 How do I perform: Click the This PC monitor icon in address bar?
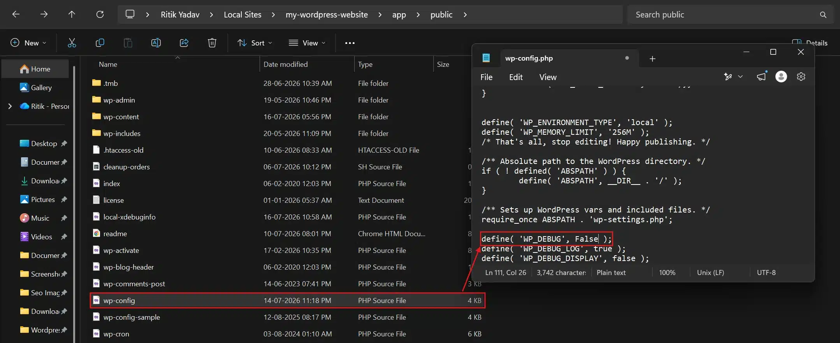[130, 14]
